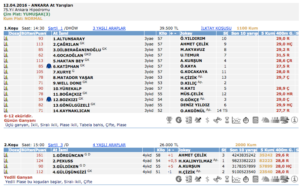The width and height of the screenshot is (303, 189).
Task: Open the bar chart icon beside ALTUNSARAY
Action: tap(6, 39)
